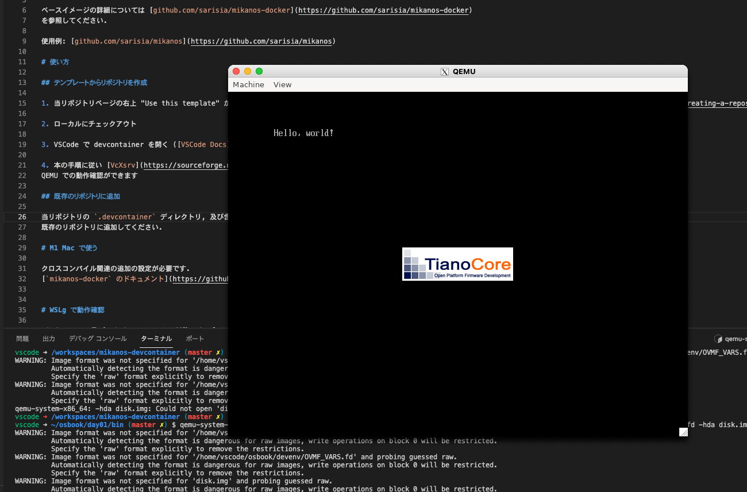Open the デバッグ コンソール panel tab
The height and width of the screenshot is (492, 747).
[x=98, y=339]
